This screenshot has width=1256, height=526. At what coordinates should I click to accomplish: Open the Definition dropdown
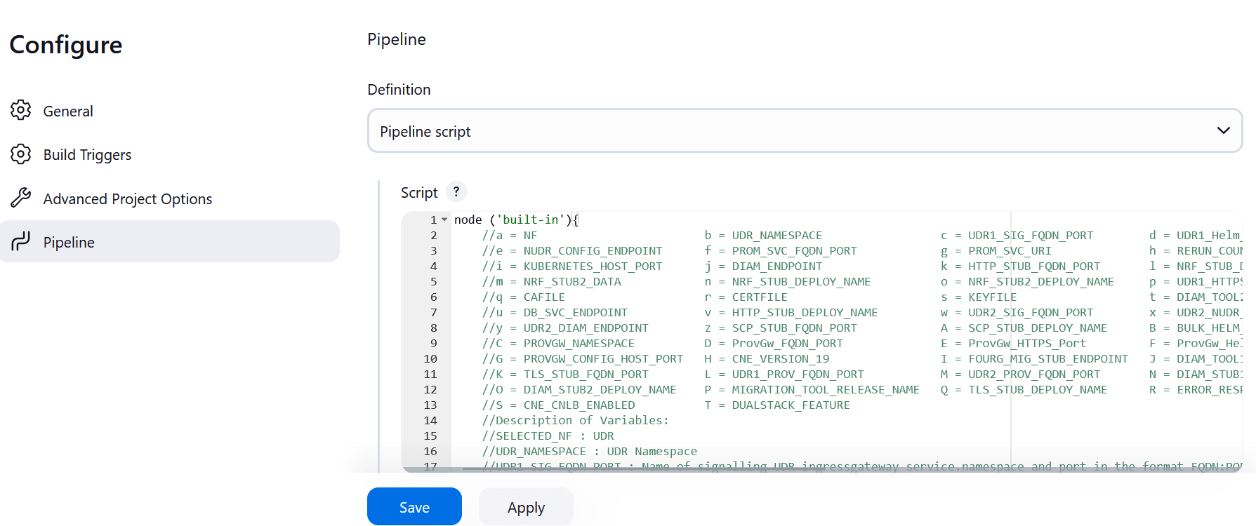coord(805,130)
